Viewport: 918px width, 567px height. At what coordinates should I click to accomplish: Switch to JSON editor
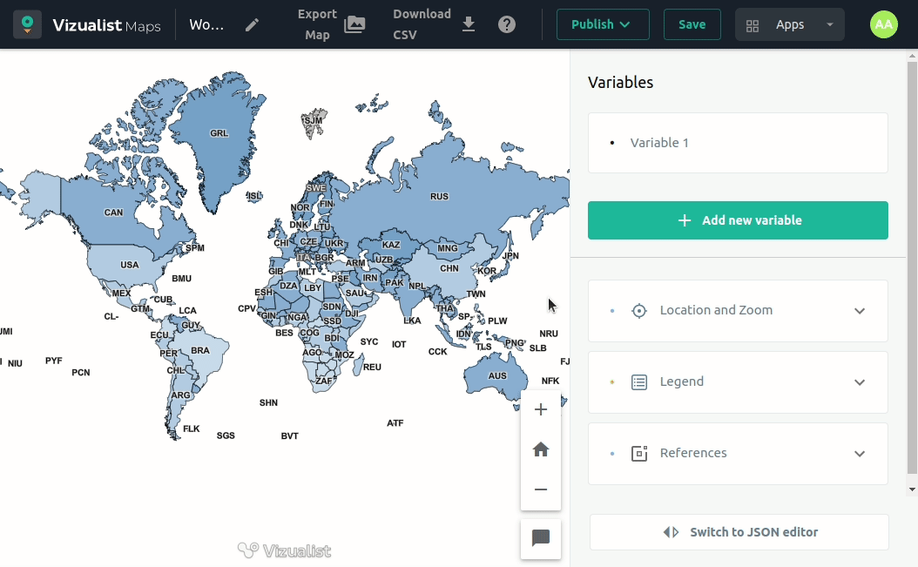coord(739,532)
